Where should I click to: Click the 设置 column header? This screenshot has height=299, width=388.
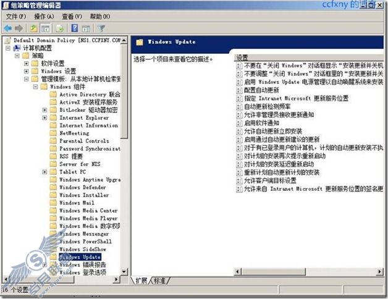tap(308, 58)
